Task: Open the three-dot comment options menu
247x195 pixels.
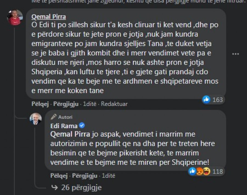Action: tap(235, 54)
